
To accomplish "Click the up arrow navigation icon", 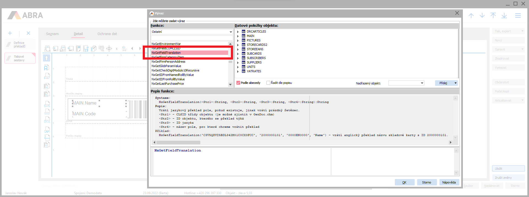I will click(x=471, y=16).
